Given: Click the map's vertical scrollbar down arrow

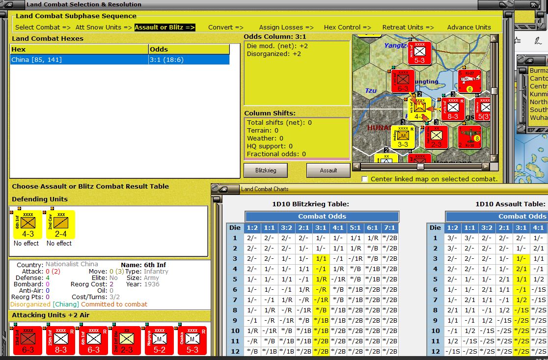Looking at the screenshot, I should coord(494,158).
